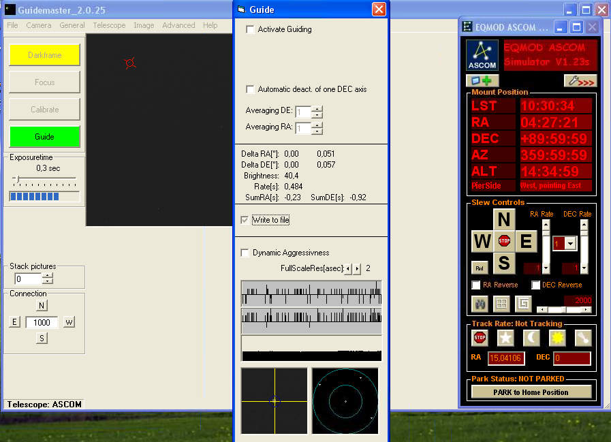This screenshot has height=442, width=611.
Task: Click the yellow Darkframe button
Action: (44, 55)
